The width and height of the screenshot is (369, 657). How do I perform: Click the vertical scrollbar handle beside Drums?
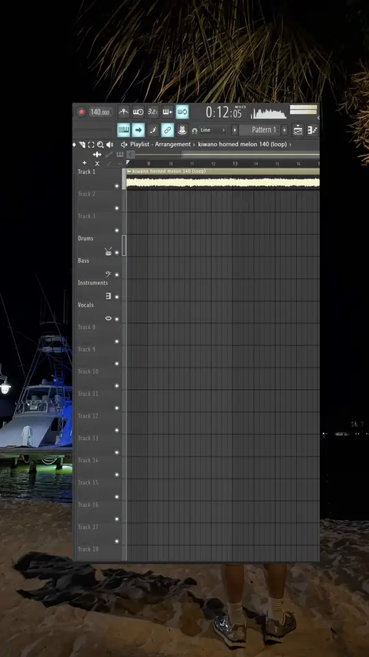coord(124,245)
